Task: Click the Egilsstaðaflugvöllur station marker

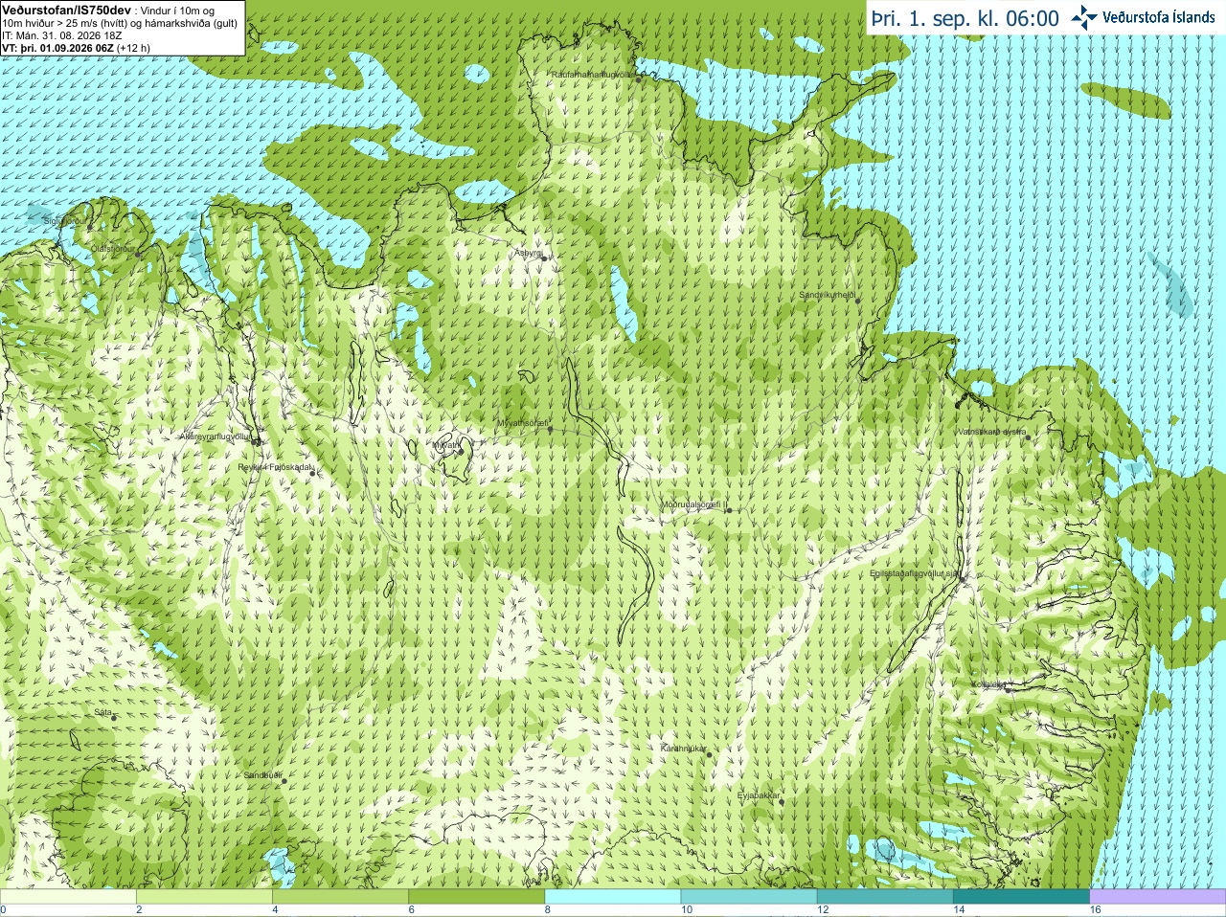Action: (x=962, y=578)
